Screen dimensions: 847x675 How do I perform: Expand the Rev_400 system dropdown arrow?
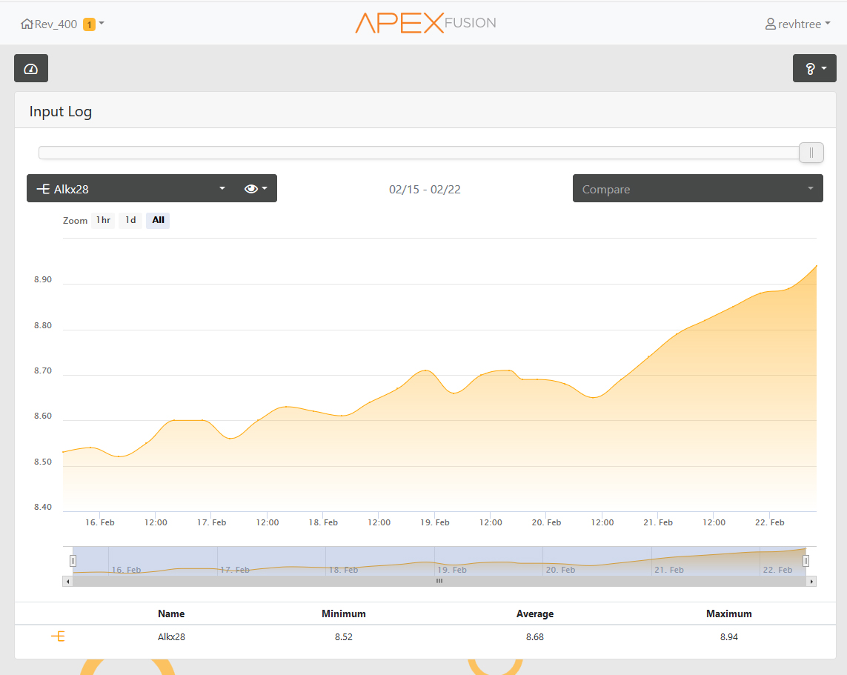[102, 23]
